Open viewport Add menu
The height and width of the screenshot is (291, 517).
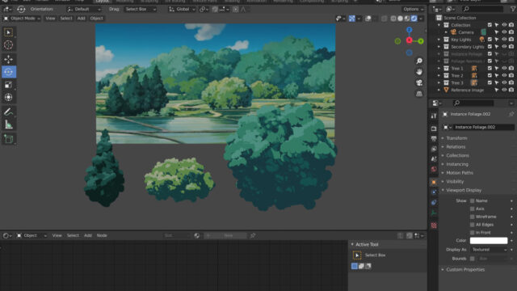(81, 19)
